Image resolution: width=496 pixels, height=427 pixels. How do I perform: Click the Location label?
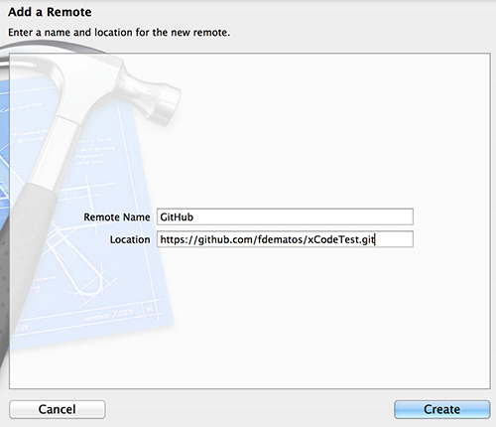pos(130,239)
